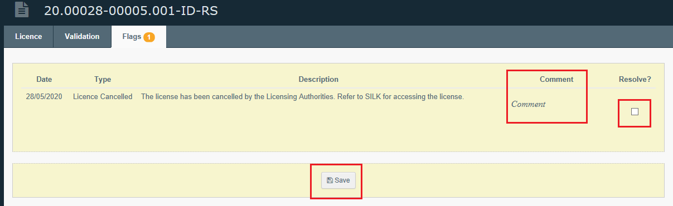This screenshot has width=673, height=206.
Task: Click the Date column header
Action: tap(44, 80)
